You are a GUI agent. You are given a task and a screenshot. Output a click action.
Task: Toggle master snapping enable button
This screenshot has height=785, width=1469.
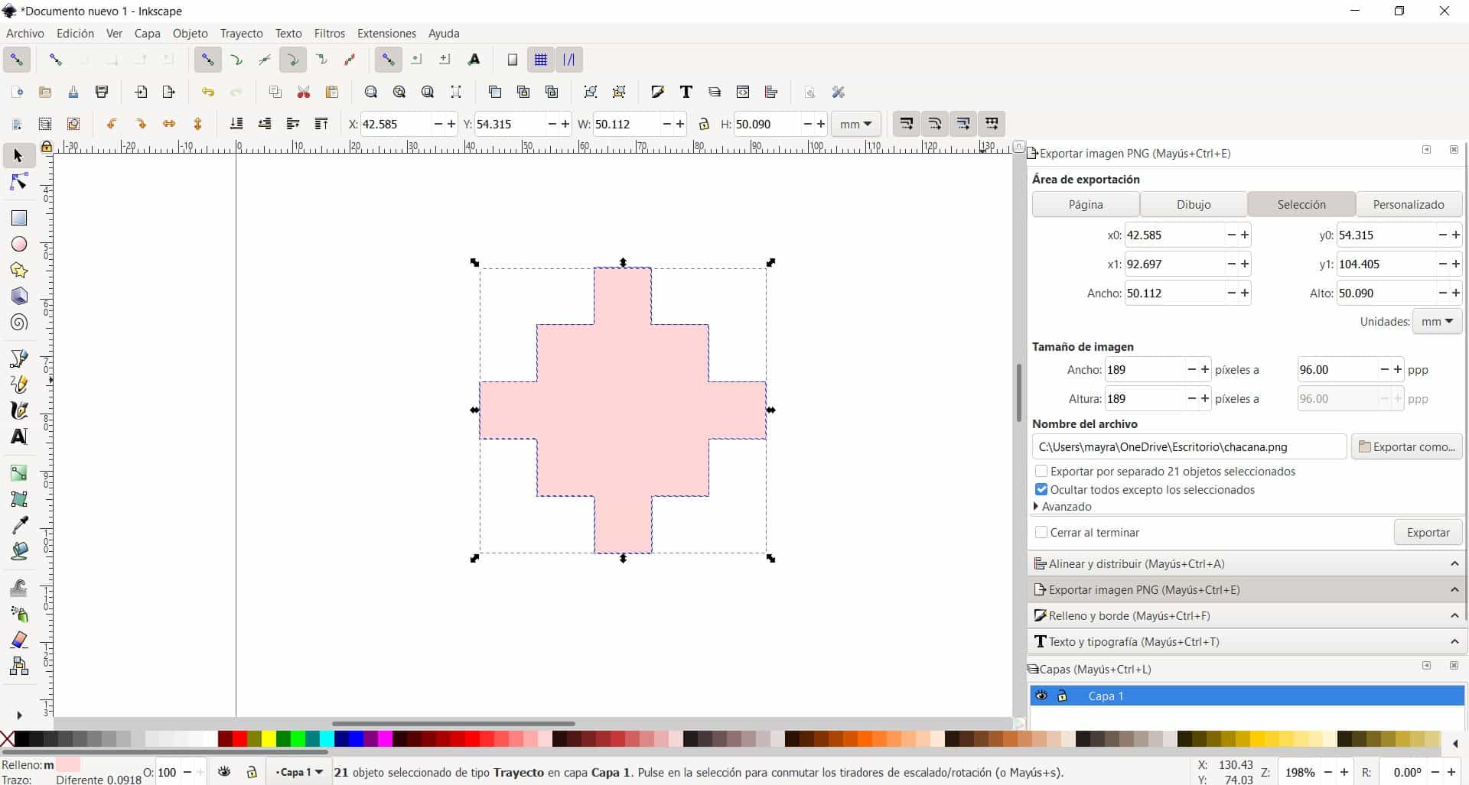click(x=17, y=60)
